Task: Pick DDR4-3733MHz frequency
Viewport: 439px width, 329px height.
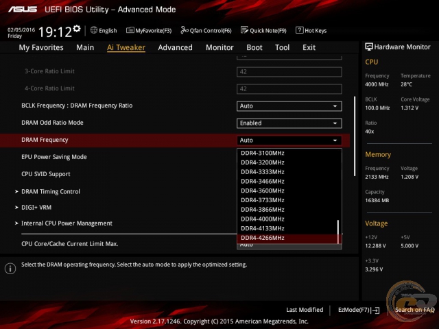Action: tap(289, 200)
